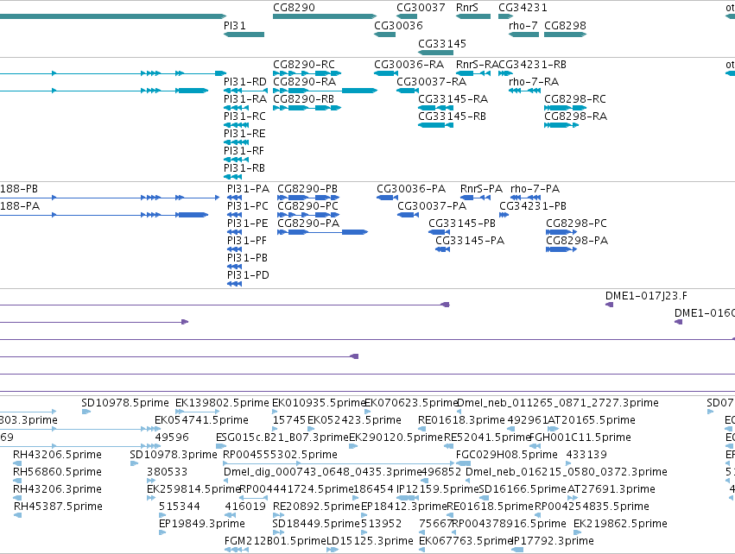
Task: Click the CG8290-PC protein label
Action: pyautogui.click(x=307, y=206)
